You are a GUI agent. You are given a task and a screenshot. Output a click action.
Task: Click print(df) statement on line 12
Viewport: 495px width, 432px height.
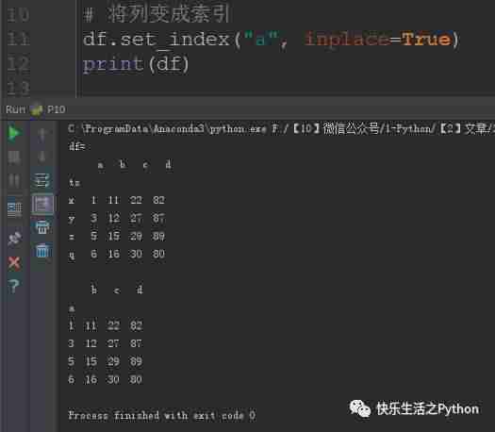[x=136, y=64]
